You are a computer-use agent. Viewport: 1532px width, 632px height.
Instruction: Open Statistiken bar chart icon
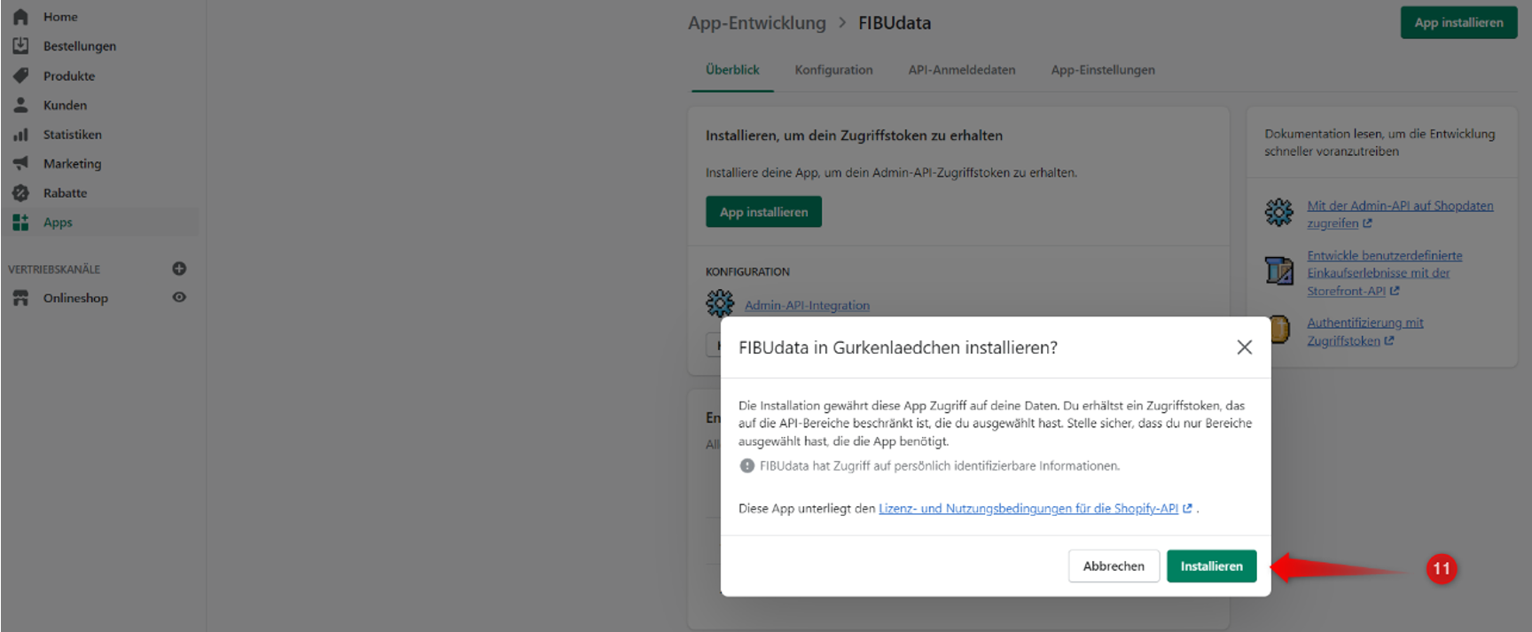[20, 135]
